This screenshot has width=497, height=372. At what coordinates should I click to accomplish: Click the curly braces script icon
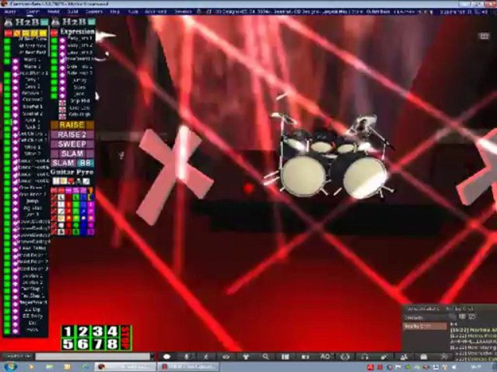(345, 357)
